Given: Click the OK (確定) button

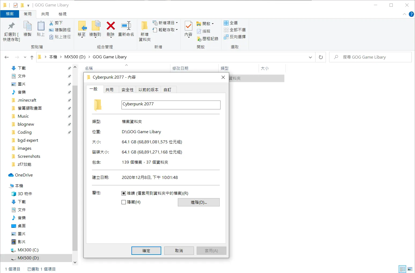Looking at the screenshot, I should click(x=146, y=251).
